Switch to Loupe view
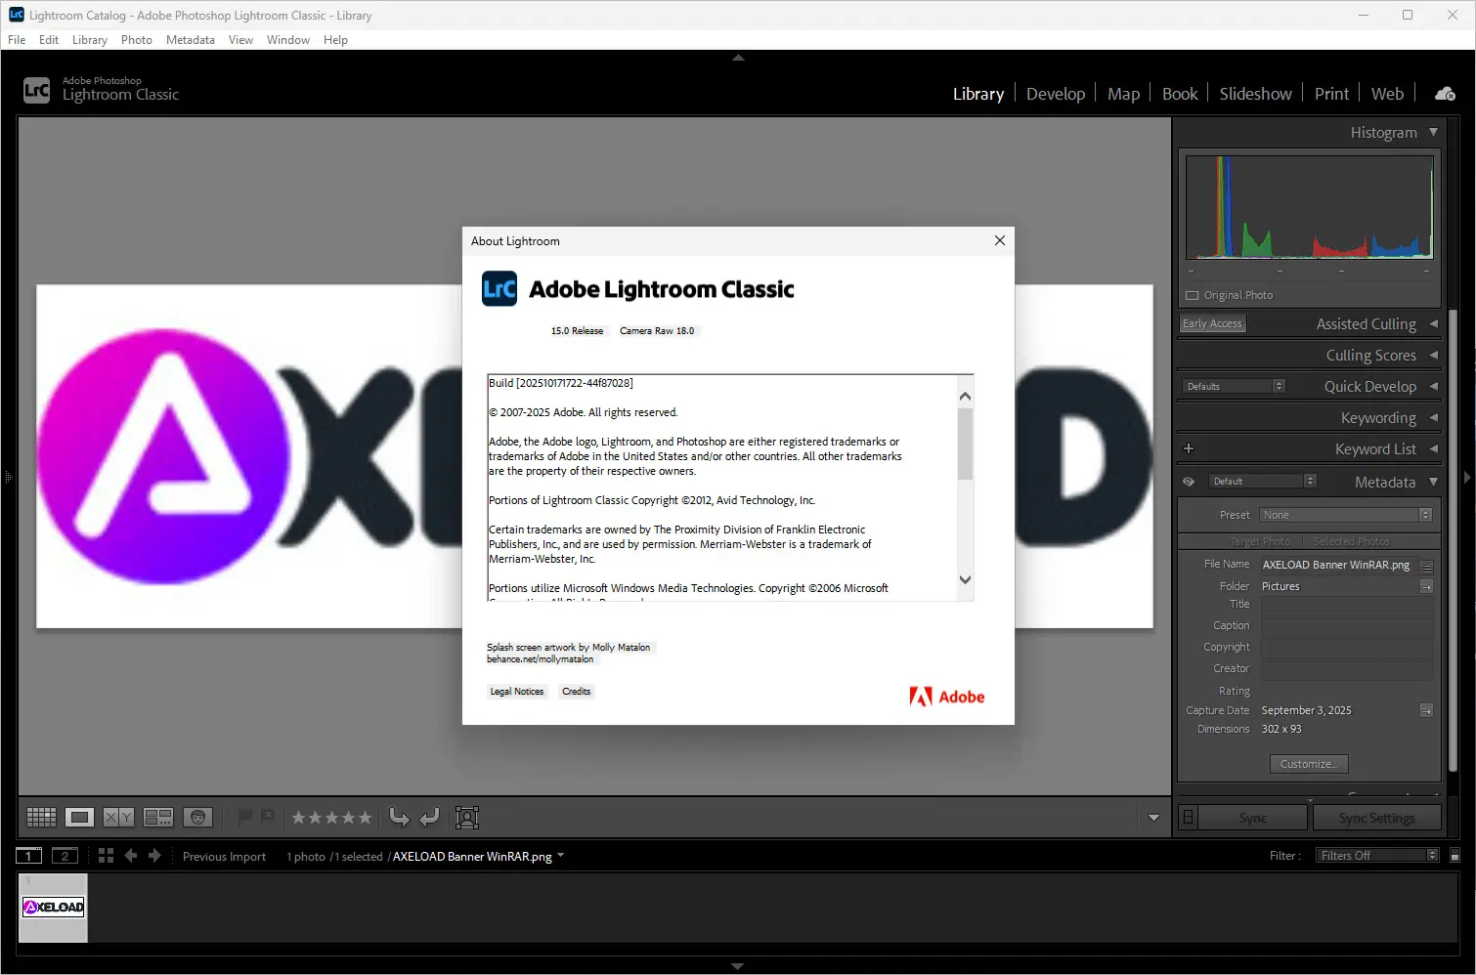The image size is (1476, 975). point(79,817)
